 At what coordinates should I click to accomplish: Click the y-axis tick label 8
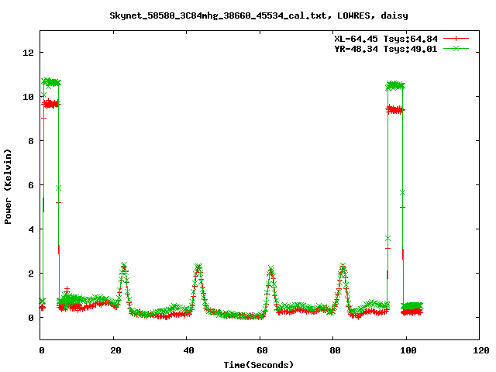(x=31, y=141)
